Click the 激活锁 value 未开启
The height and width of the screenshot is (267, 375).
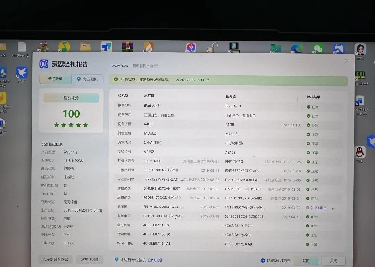[x=68, y=227]
